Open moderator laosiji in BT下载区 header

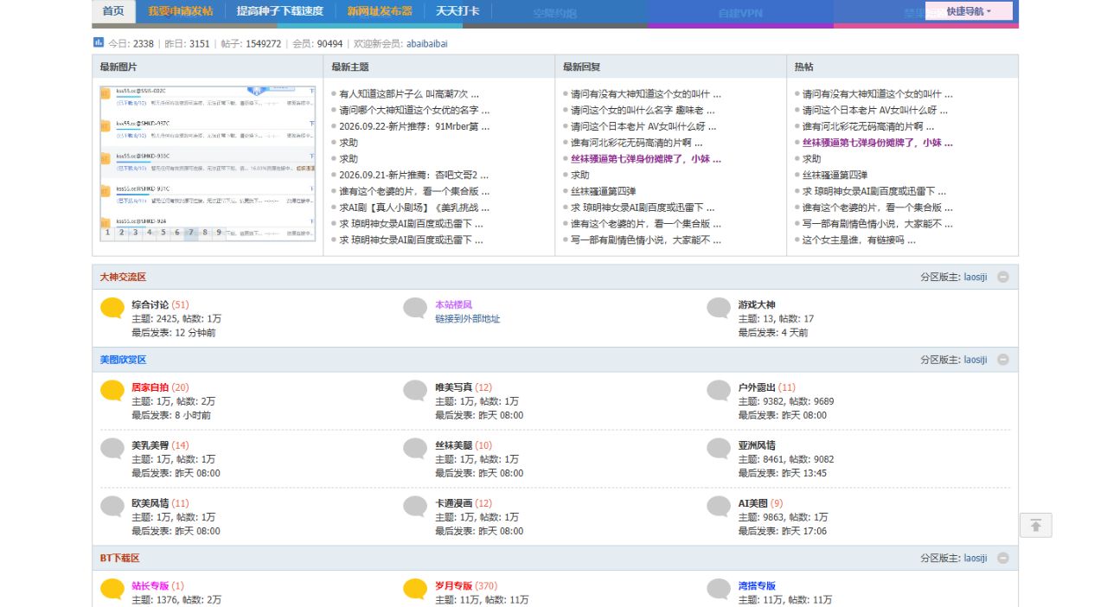tap(976, 559)
